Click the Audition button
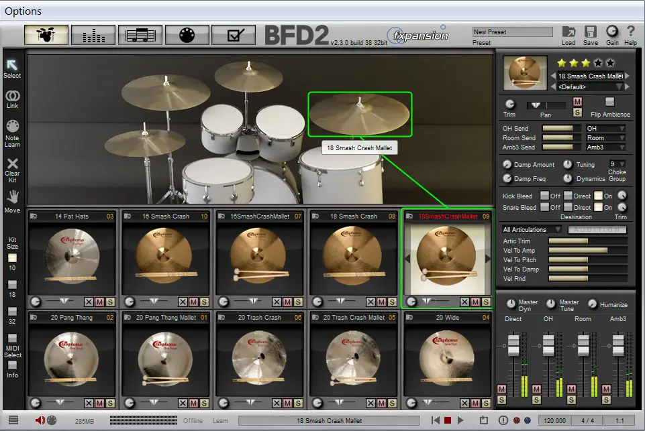The height and width of the screenshot is (431, 645). 597,229
